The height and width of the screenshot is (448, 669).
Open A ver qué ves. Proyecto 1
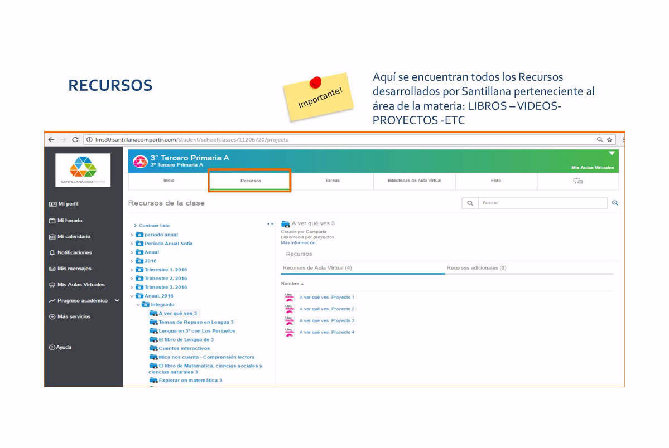327,297
